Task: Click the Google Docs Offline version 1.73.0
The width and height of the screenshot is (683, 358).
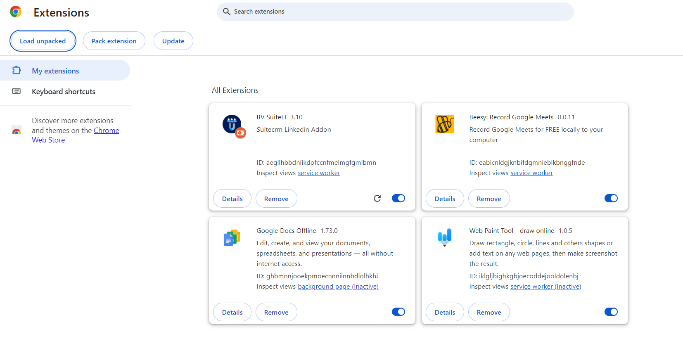Action: (329, 230)
